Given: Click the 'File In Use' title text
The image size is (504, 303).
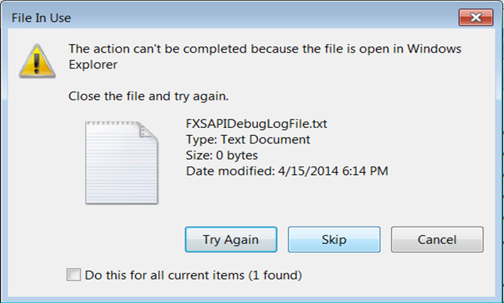Looking at the screenshot, I should (x=41, y=16).
